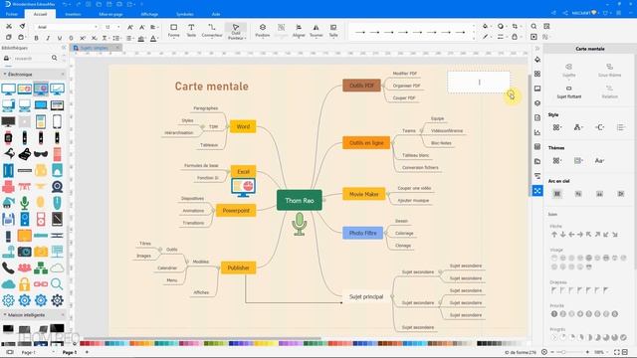
Task: Select the Texte tool
Action: pyautogui.click(x=191, y=31)
